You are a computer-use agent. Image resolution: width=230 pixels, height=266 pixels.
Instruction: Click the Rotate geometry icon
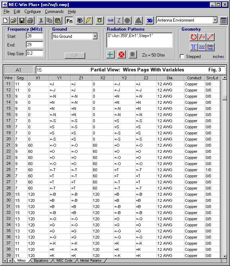tap(194, 37)
